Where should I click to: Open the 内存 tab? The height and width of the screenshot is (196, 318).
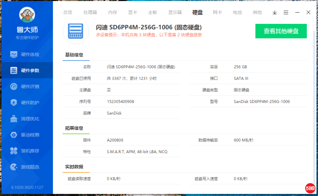(113, 12)
